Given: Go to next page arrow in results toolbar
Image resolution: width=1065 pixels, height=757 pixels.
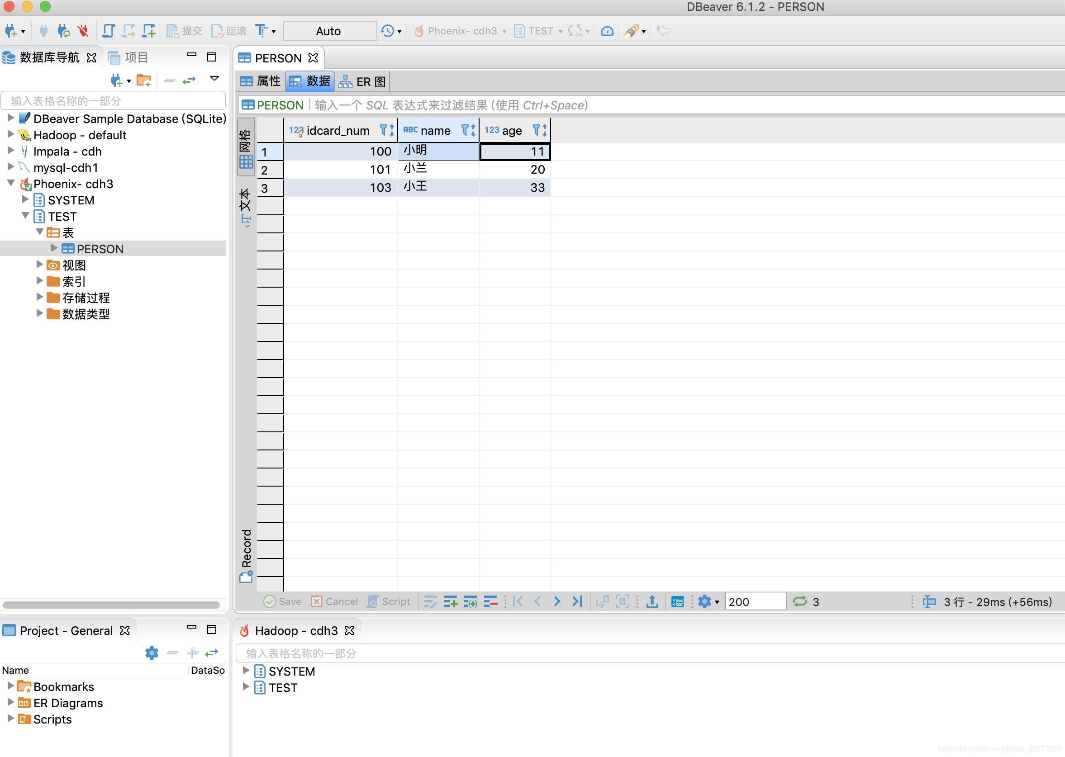Looking at the screenshot, I should [x=557, y=602].
